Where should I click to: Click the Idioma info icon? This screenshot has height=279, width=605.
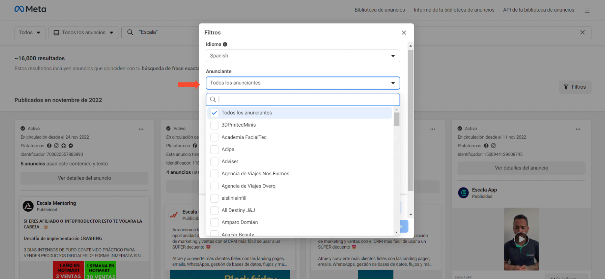225,44
